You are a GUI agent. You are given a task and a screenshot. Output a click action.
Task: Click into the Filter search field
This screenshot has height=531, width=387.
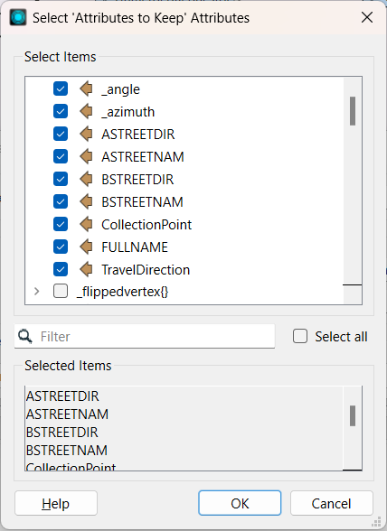click(x=145, y=336)
